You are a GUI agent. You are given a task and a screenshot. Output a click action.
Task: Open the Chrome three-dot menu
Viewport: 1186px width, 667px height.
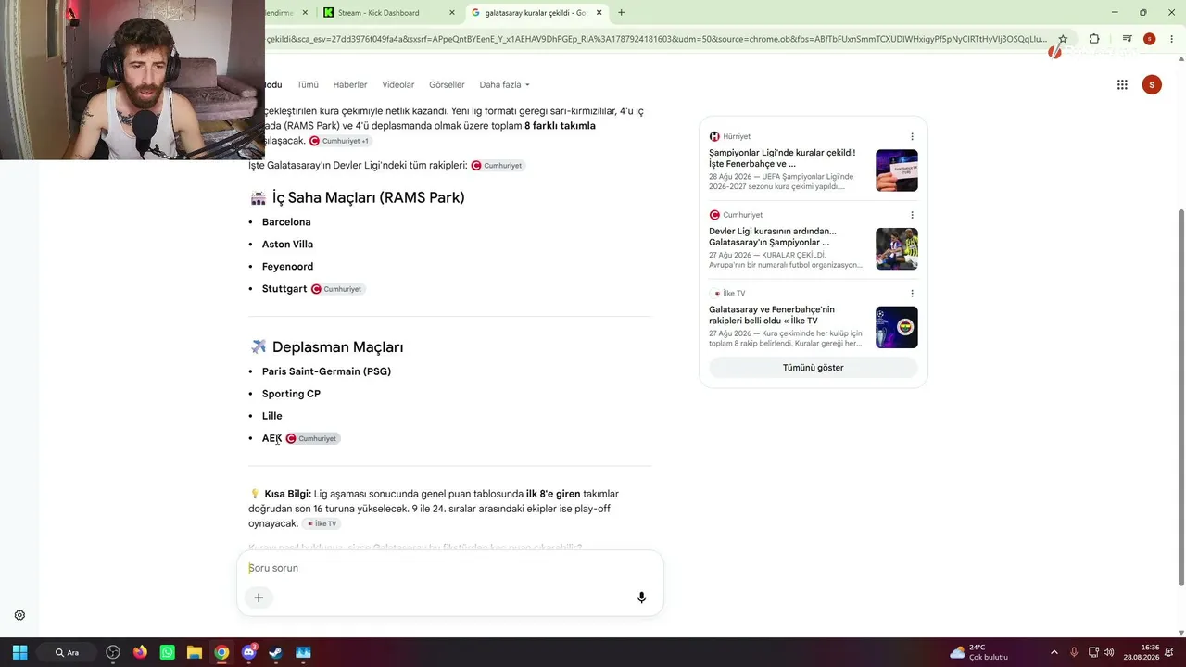(1171, 39)
